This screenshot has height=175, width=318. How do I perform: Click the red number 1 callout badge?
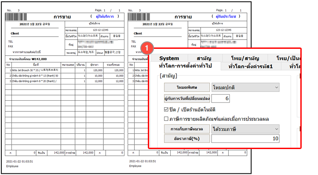point(147,48)
